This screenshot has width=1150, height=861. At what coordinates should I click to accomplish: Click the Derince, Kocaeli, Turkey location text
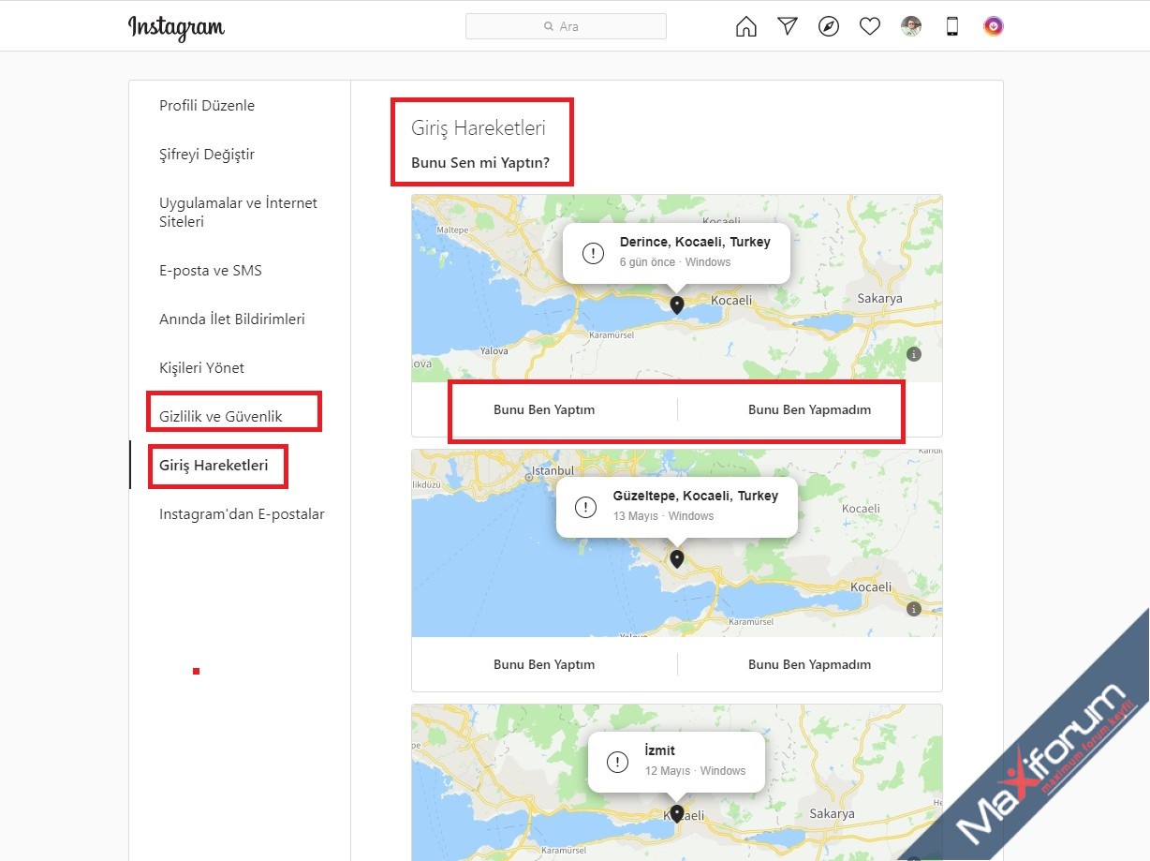pyautogui.click(x=695, y=242)
